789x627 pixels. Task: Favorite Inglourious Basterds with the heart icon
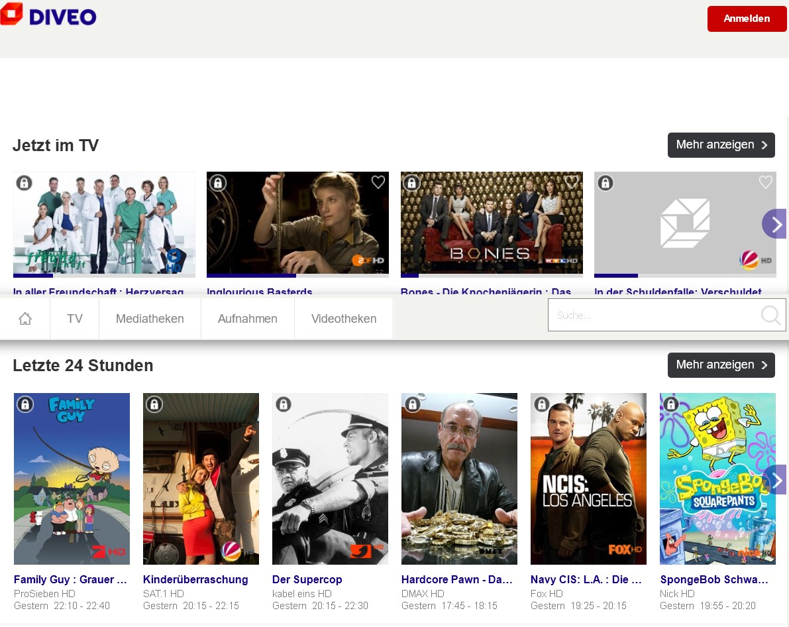point(378,182)
